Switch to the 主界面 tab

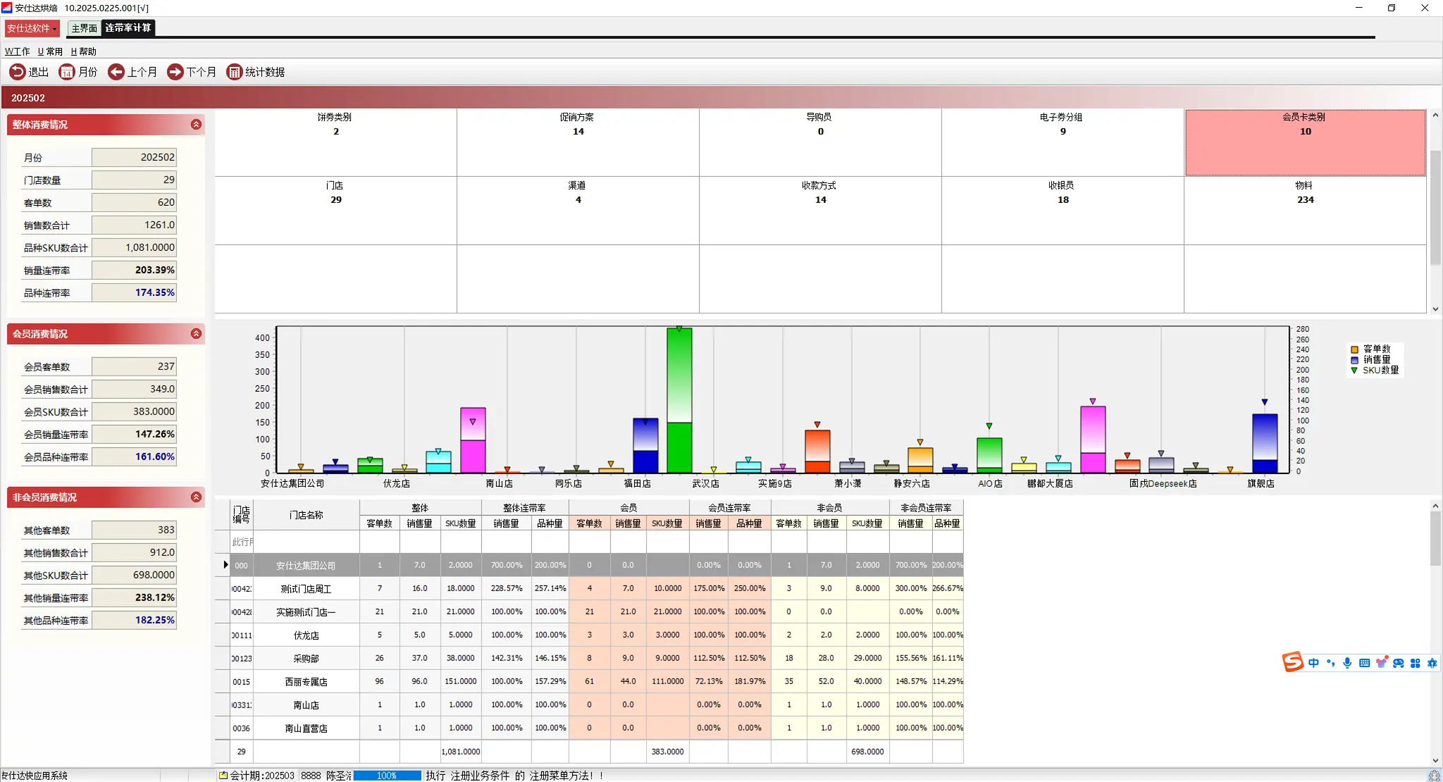tap(84, 28)
